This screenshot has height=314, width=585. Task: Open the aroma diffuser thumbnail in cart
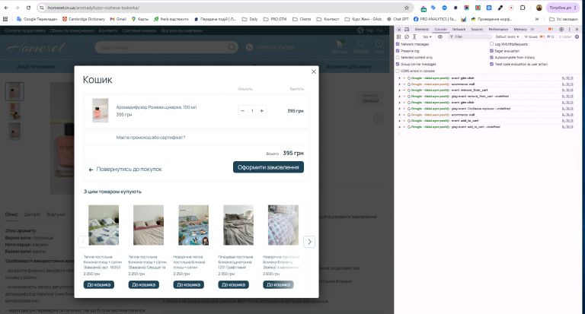(x=101, y=111)
